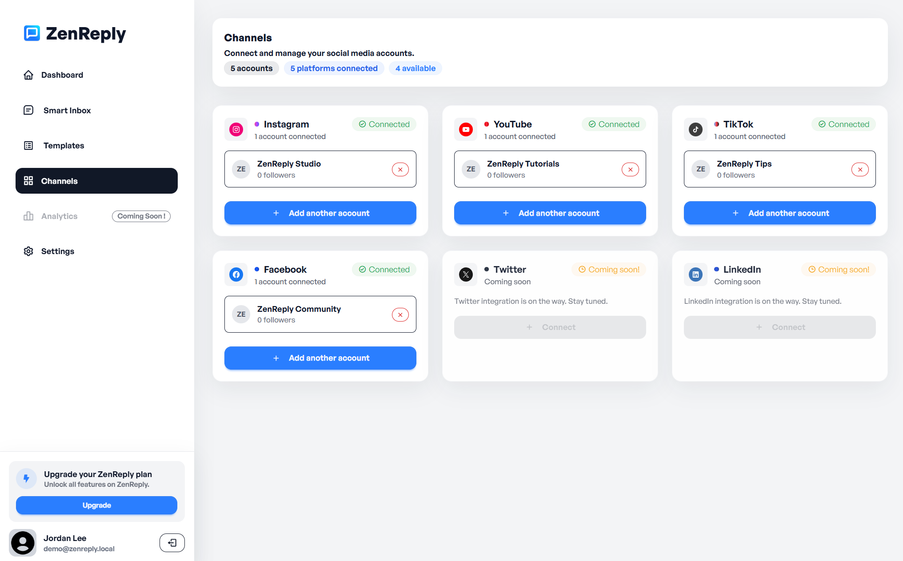Click the logout icon next to Jordan Lee

point(172,542)
